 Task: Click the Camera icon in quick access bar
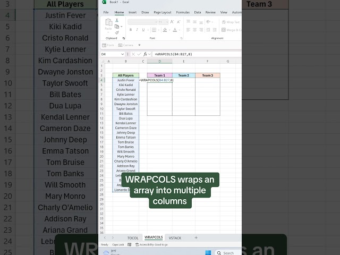pos(121,45)
